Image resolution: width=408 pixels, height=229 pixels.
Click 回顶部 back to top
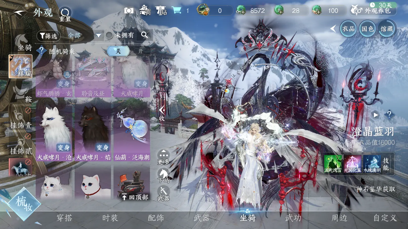click(135, 197)
